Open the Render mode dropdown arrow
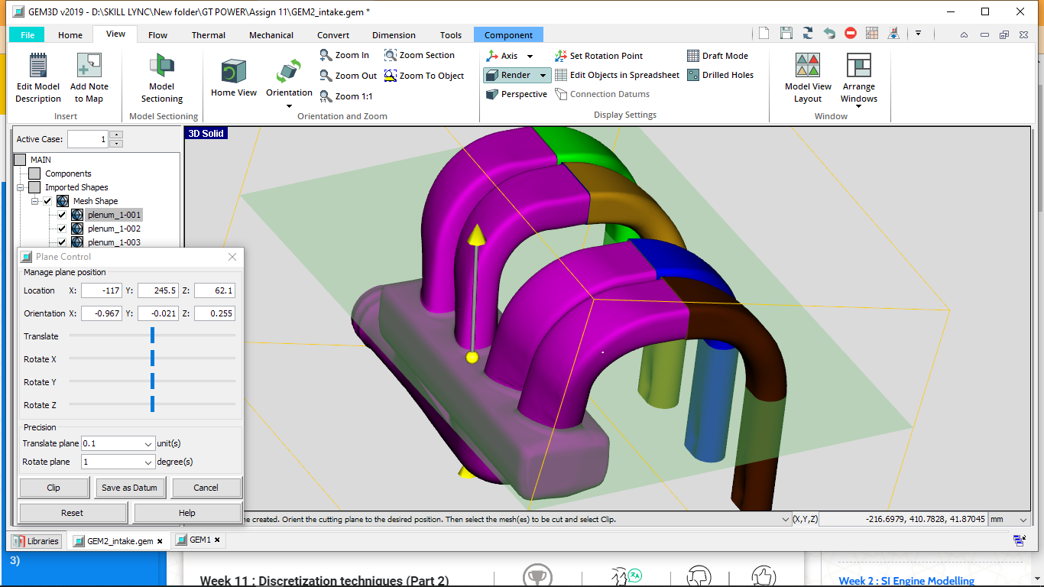Screen dimensions: 1044x587 coord(543,75)
